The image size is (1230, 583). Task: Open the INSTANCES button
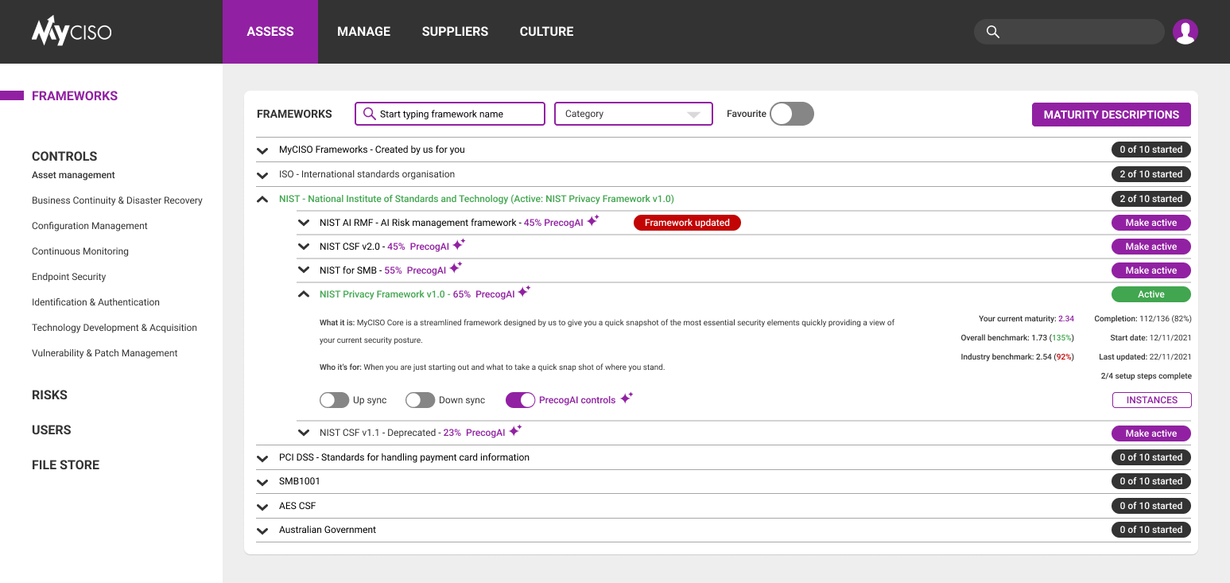1151,400
